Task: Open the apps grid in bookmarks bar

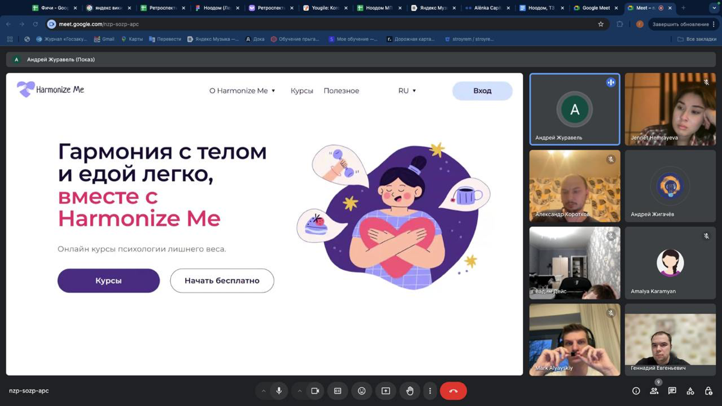Action: tap(10, 39)
